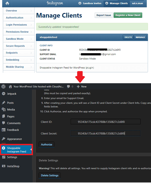Click the WordPress logo in admin bar
The image size is (151, 183).
4,87
